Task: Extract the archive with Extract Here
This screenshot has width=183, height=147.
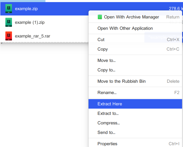Action: tap(110, 104)
